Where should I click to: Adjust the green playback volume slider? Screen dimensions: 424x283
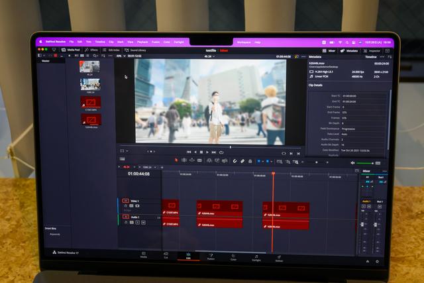click(x=365, y=163)
